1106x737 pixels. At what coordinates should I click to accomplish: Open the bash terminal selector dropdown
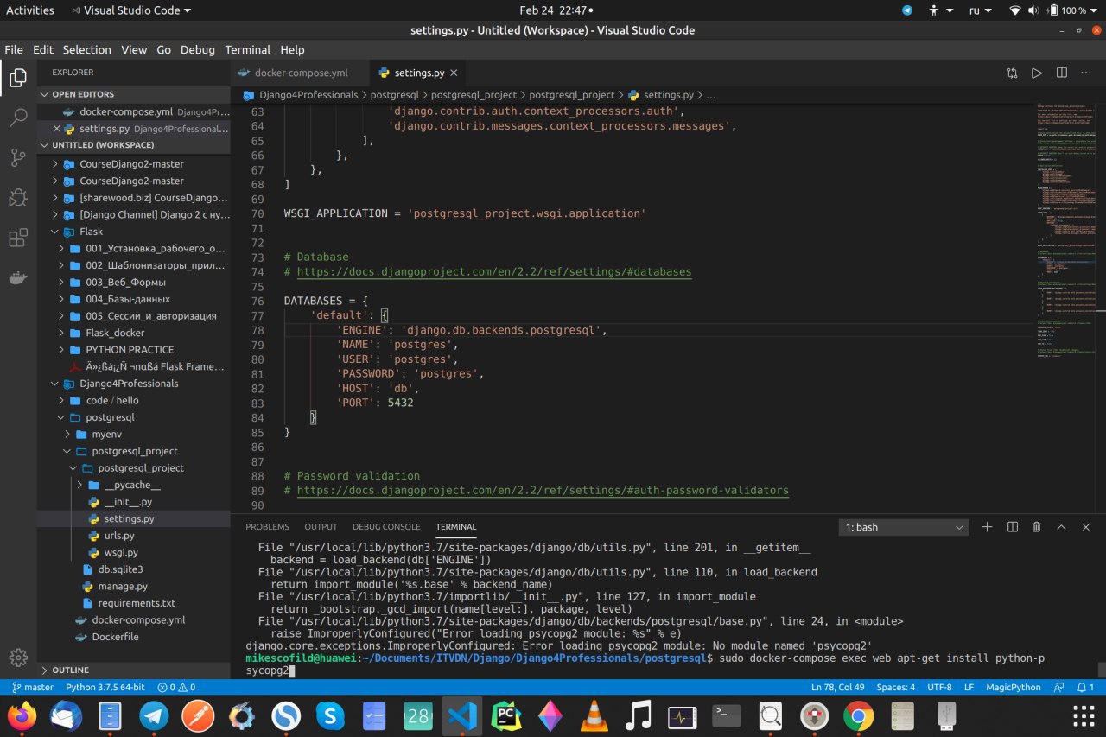click(905, 527)
